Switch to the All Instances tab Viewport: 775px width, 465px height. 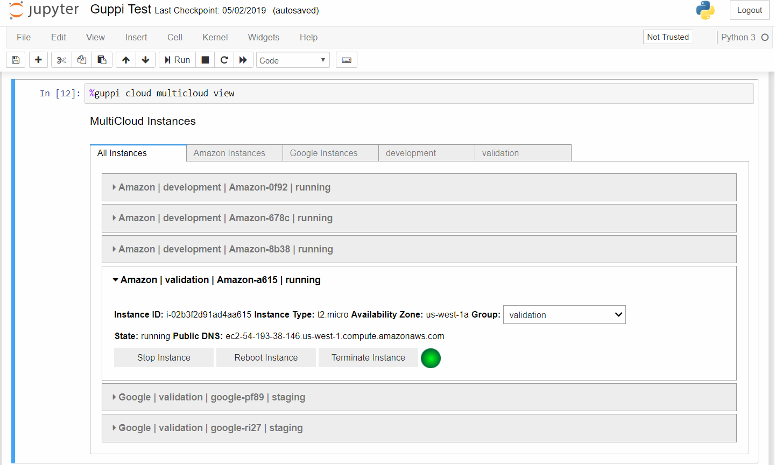click(x=138, y=153)
